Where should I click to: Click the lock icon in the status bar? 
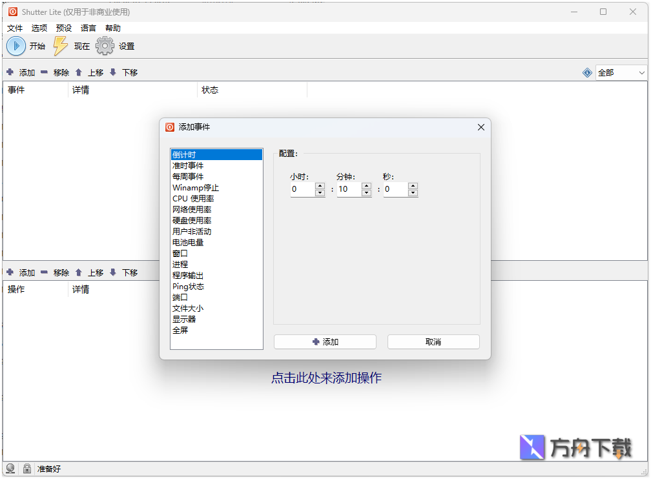coord(26,469)
